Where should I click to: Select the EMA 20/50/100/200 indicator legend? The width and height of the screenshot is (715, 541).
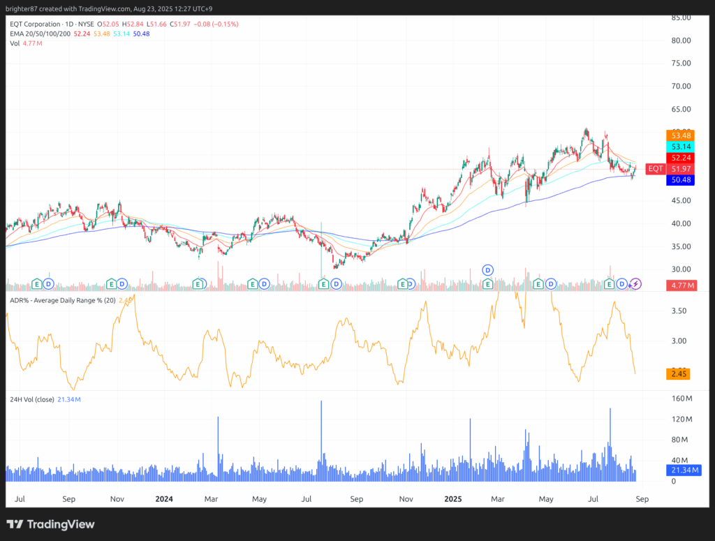(40, 34)
